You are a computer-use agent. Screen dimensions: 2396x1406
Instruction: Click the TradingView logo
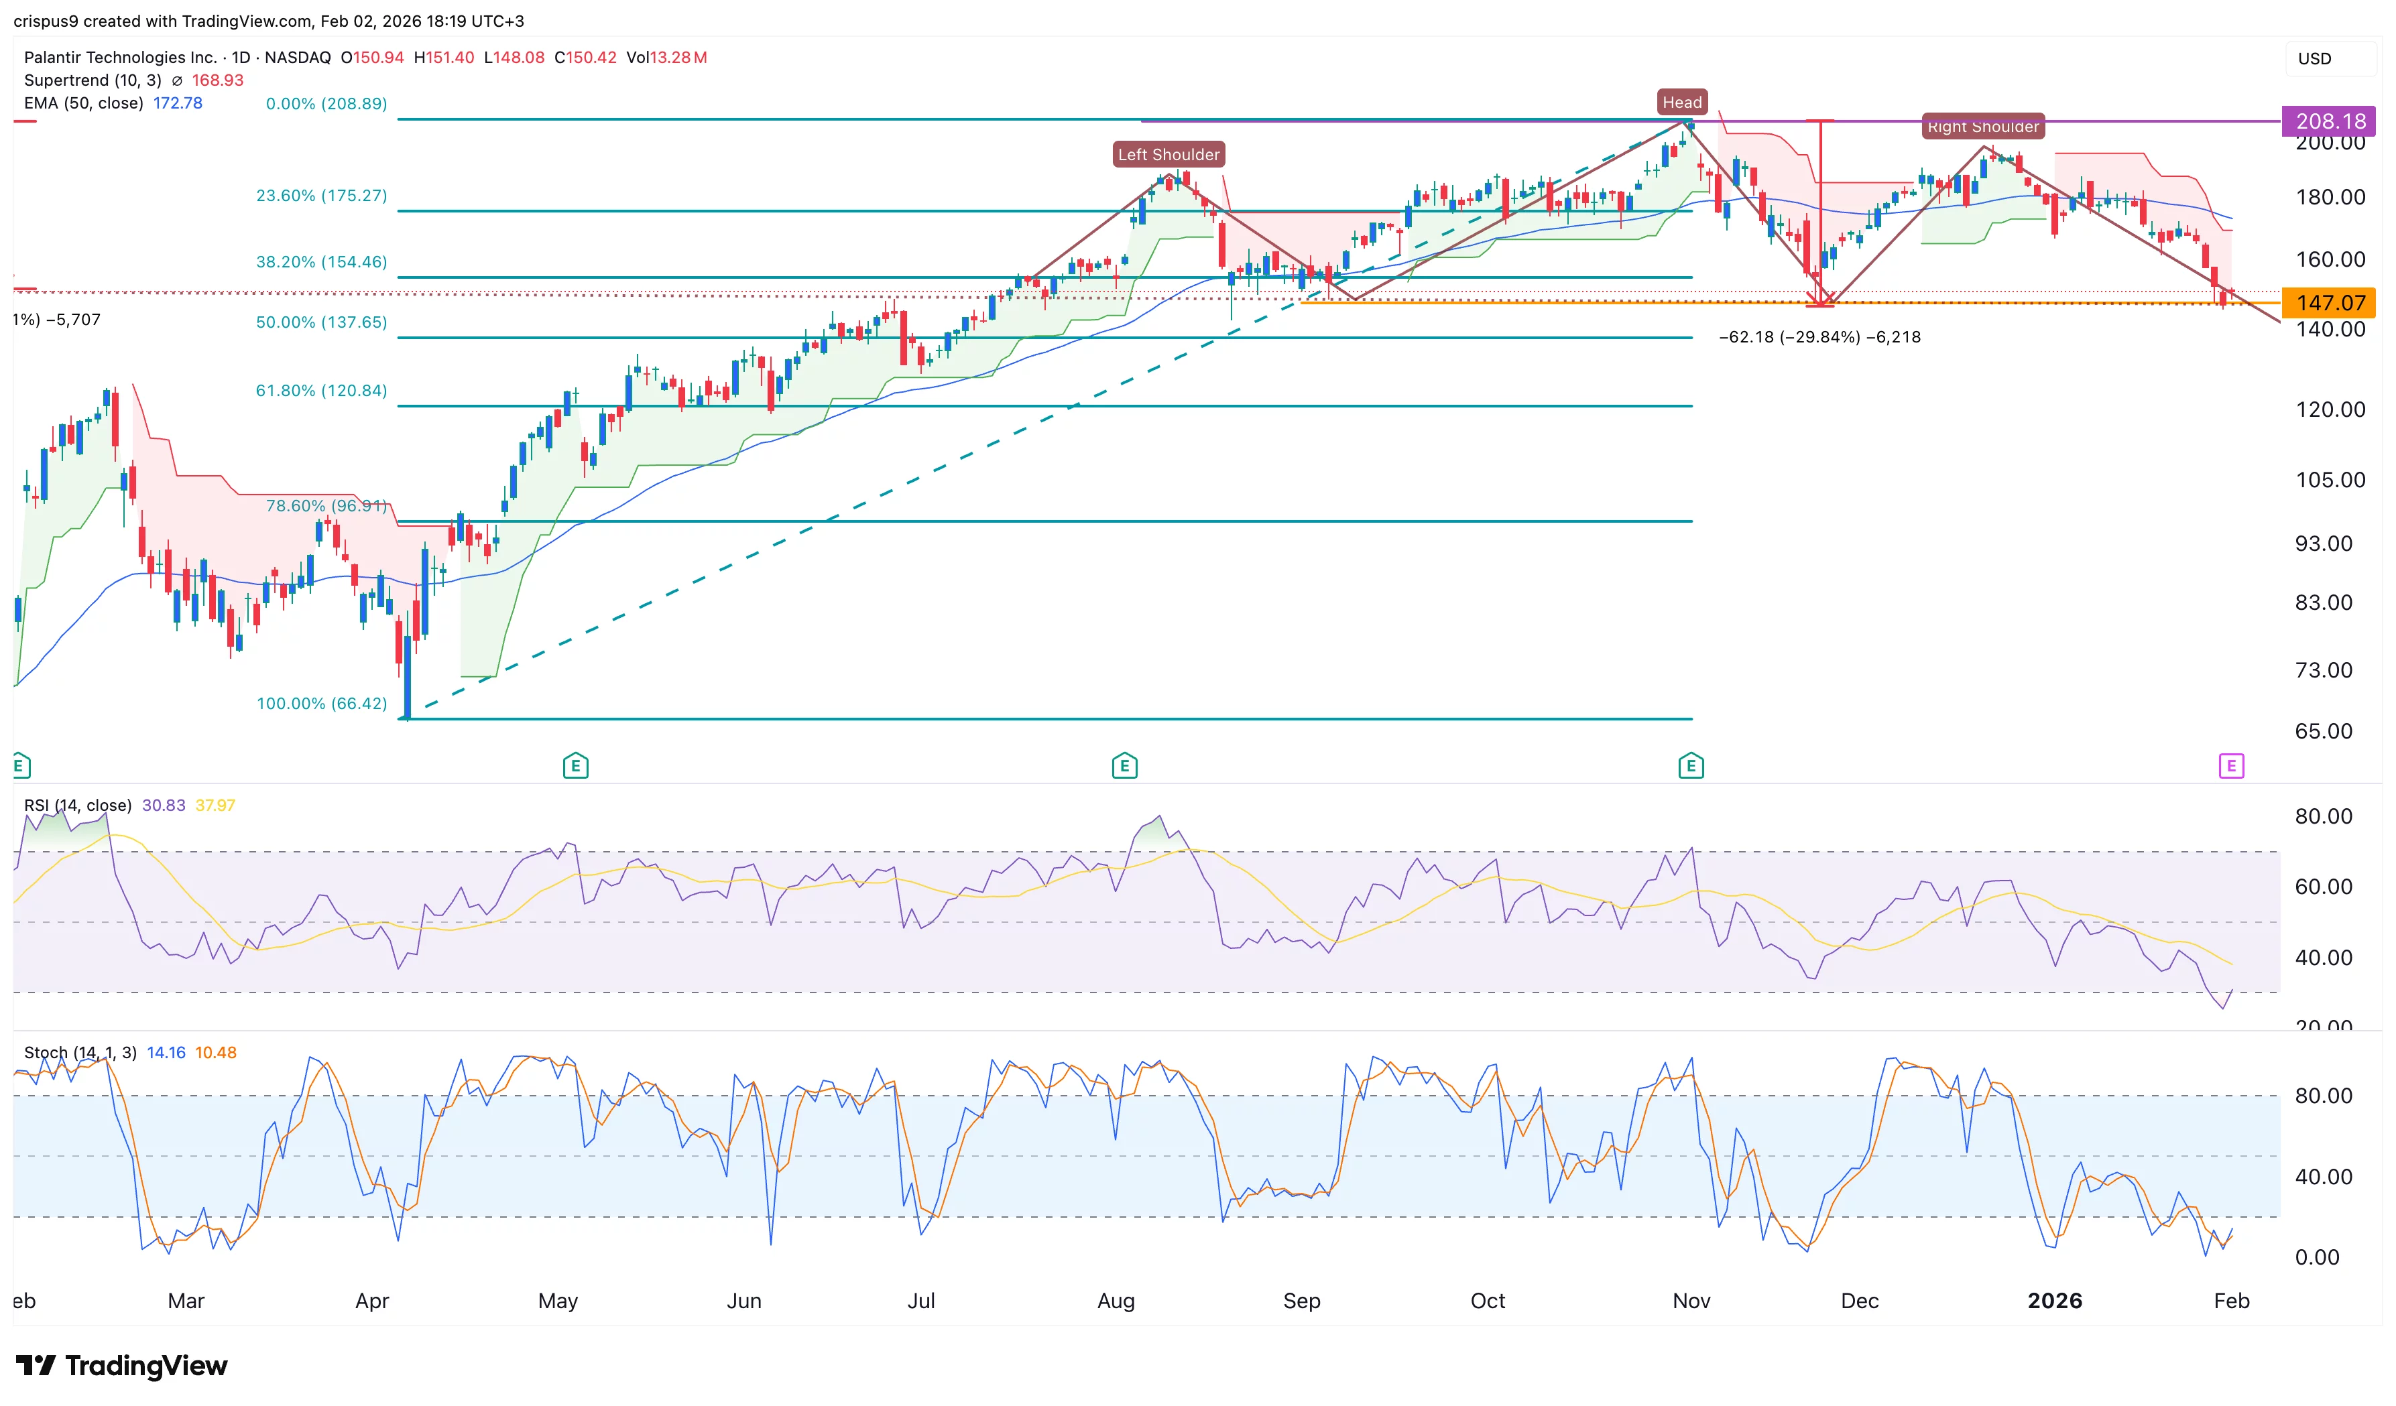pyautogui.click(x=122, y=1365)
